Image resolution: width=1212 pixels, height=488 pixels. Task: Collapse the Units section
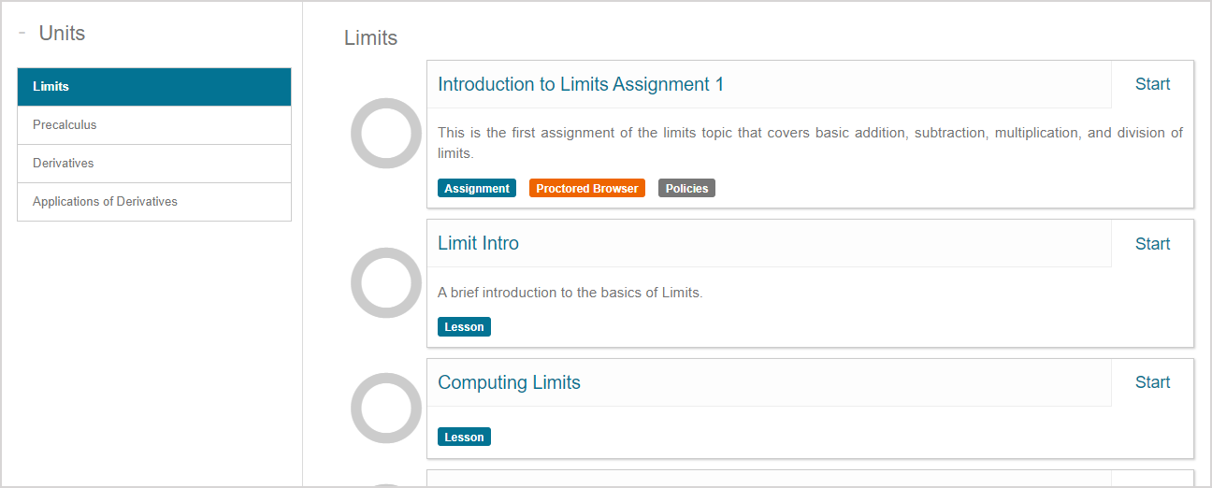pos(22,34)
